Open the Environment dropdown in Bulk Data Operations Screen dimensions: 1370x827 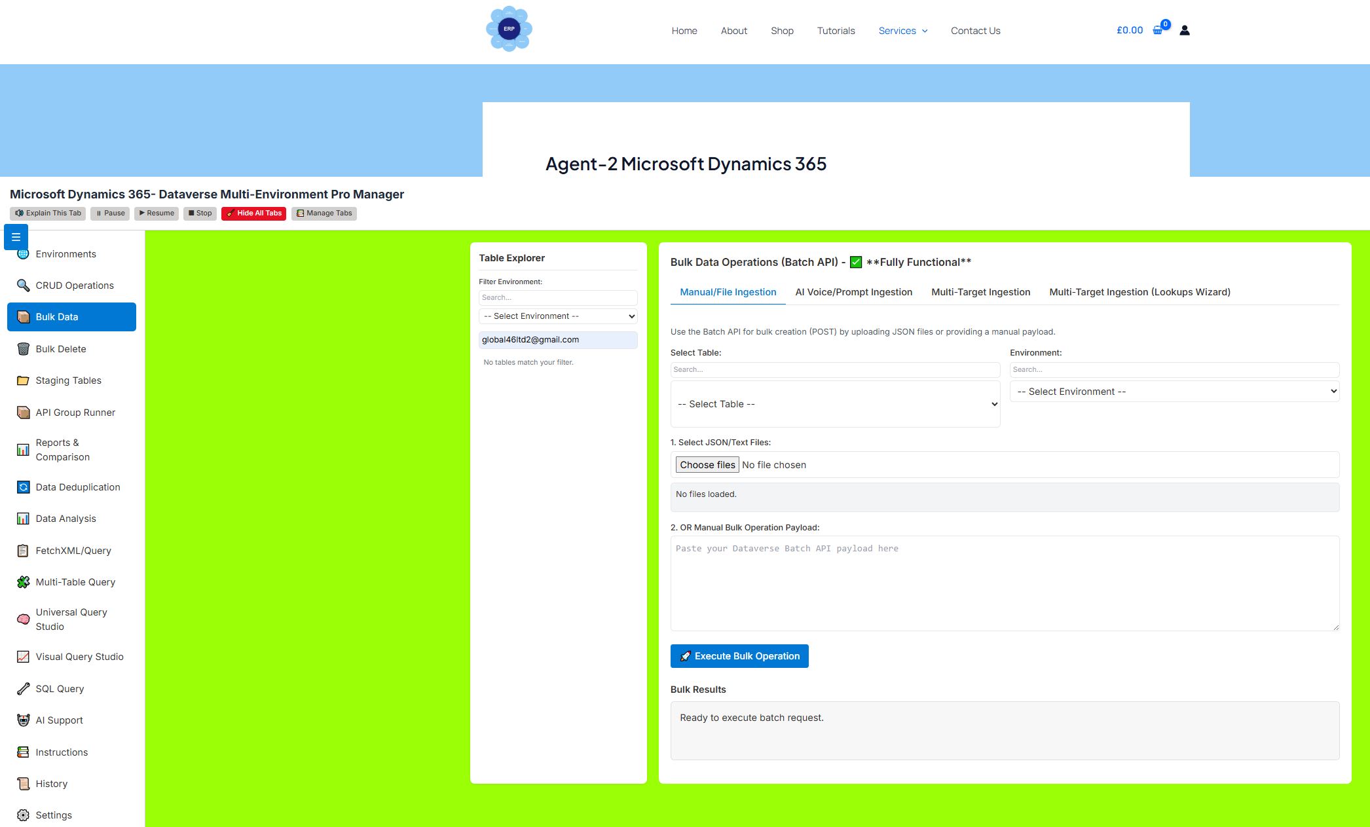click(1174, 391)
